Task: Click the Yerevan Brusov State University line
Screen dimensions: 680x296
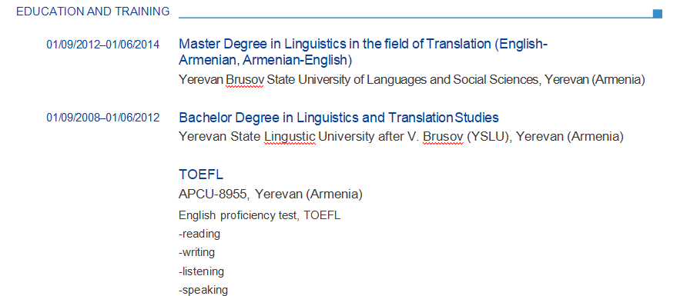Action: 412,80
